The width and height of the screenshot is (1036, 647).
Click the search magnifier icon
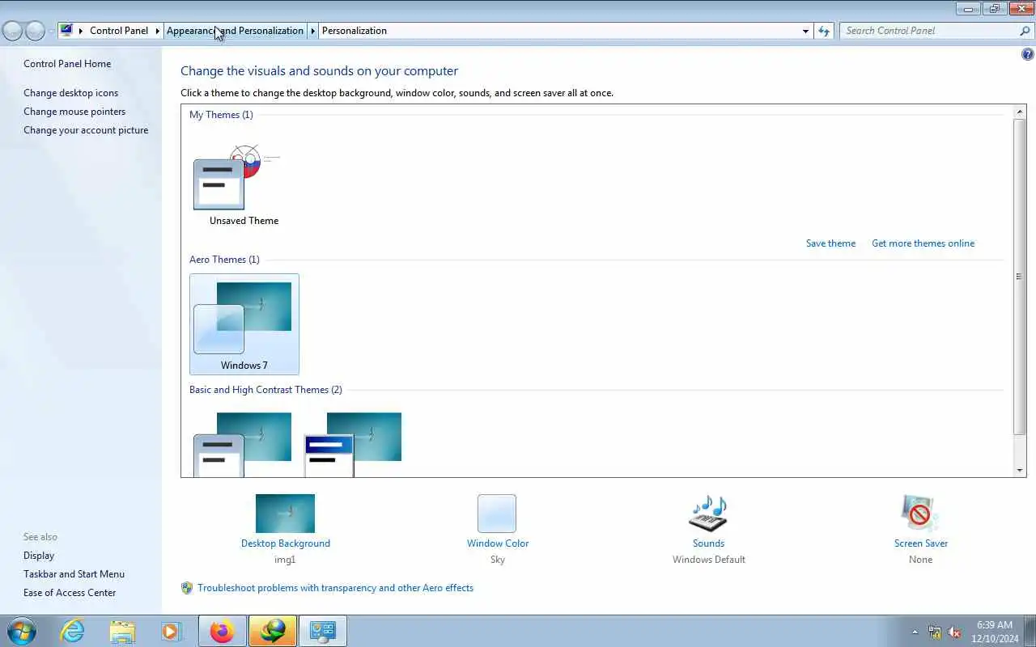click(x=1025, y=31)
